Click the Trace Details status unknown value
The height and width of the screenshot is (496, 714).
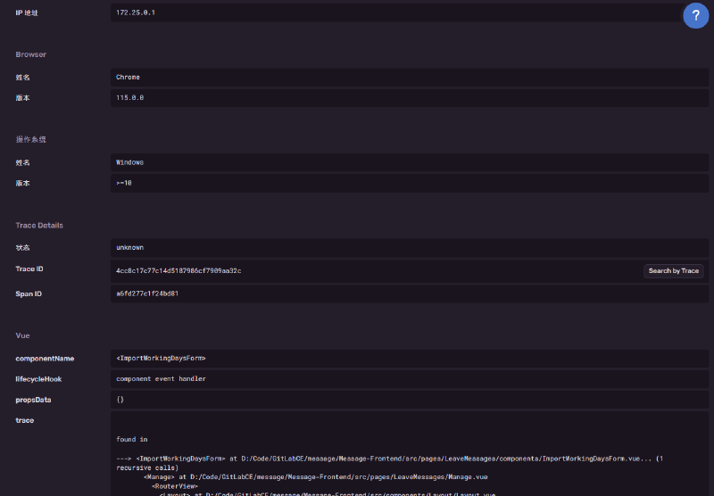click(x=129, y=247)
